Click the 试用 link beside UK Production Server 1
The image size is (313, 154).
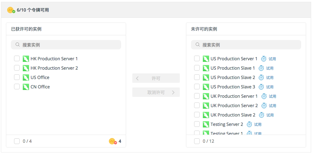272,96
